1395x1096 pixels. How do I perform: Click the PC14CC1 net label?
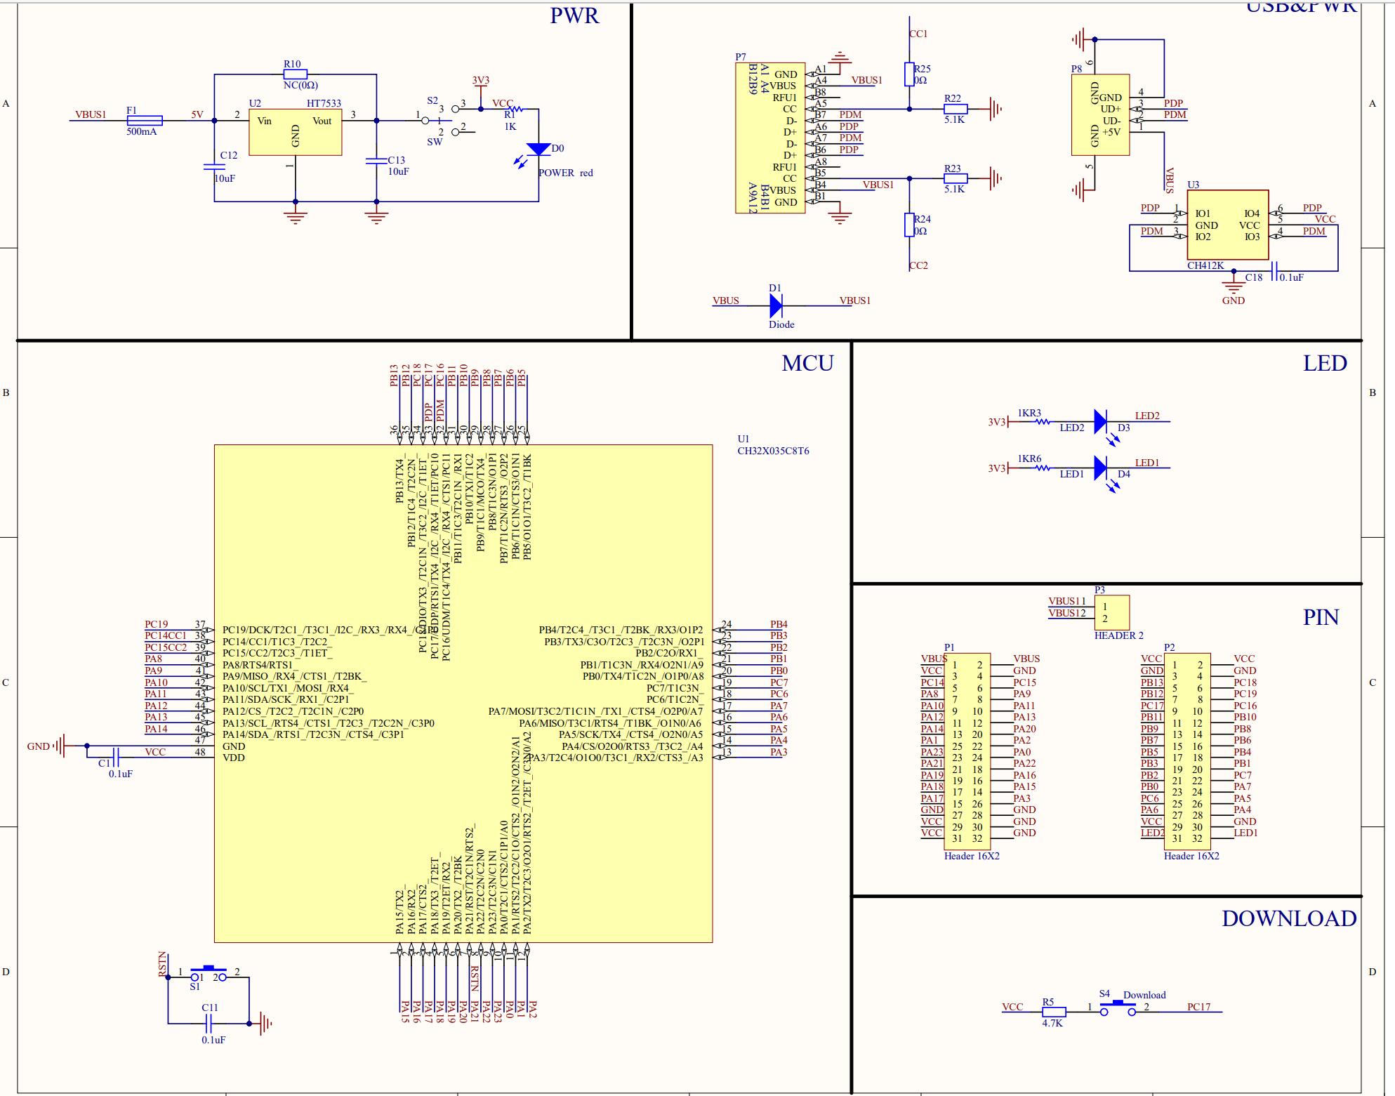(166, 635)
